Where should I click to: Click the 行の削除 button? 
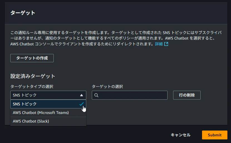pos(187,95)
